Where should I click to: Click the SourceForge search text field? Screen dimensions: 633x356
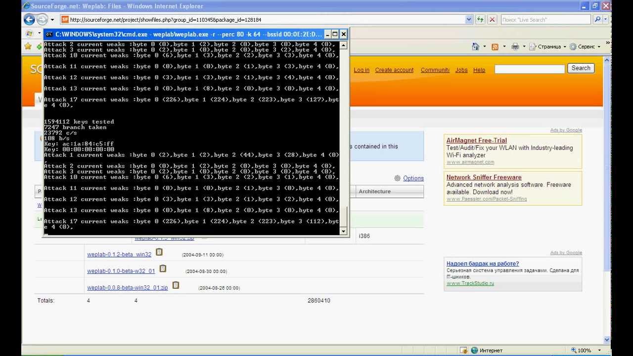coord(530,69)
